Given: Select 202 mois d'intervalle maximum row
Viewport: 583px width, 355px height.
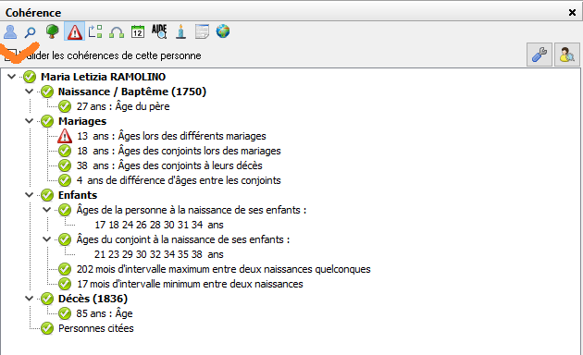Looking at the screenshot, I should pyautogui.click(x=224, y=269).
